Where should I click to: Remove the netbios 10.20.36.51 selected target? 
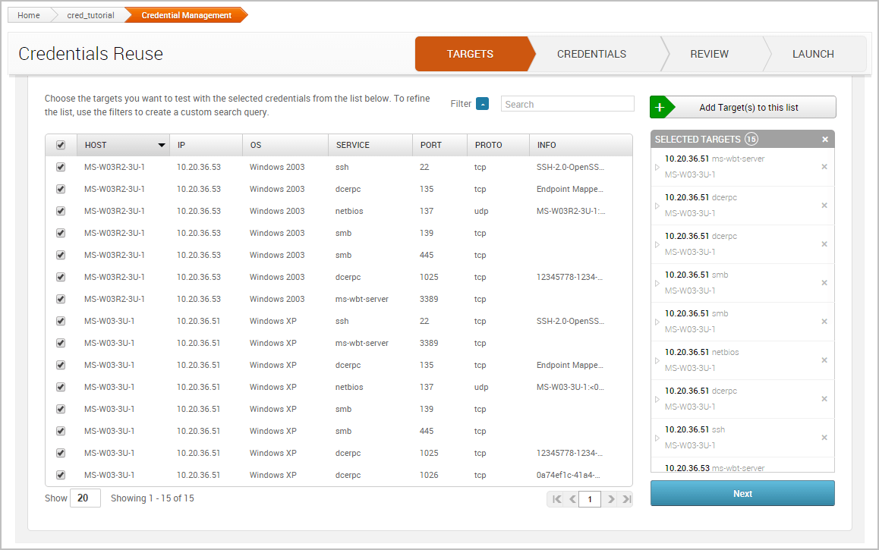(x=824, y=360)
